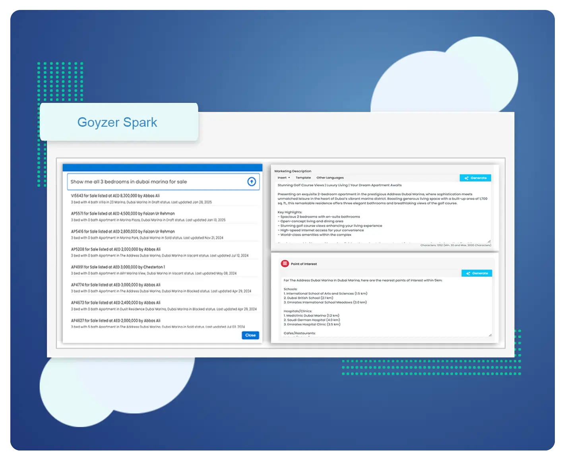Image resolution: width=566 pixels, height=464 pixels.
Task: Open listing VI5643 priced at AED 8,300,000
Action: tap(115, 196)
